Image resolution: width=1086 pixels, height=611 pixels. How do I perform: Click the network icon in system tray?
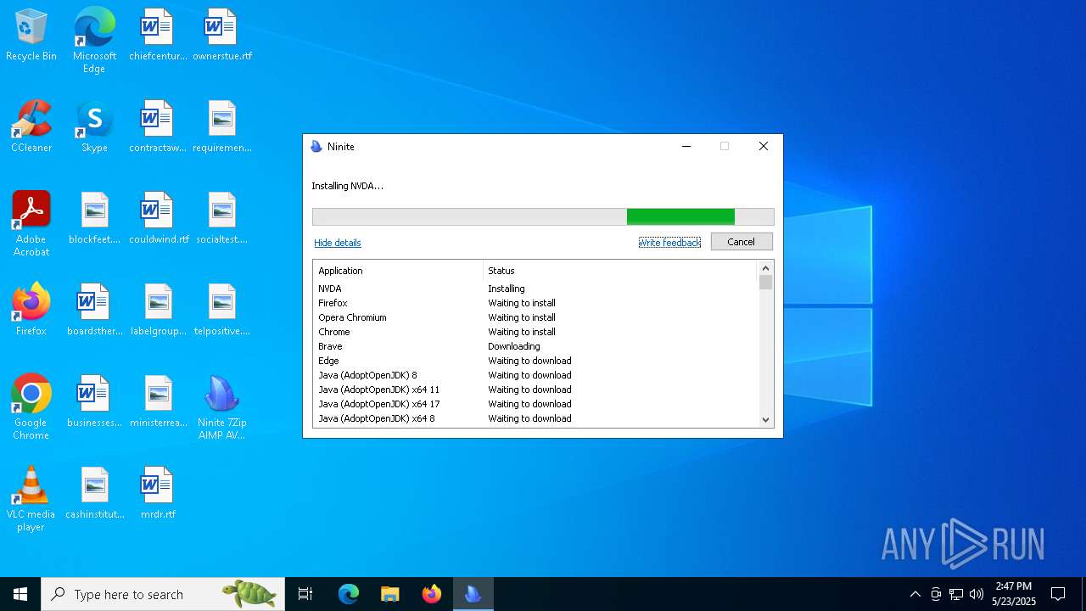pyautogui.click(x=956, y=594)
